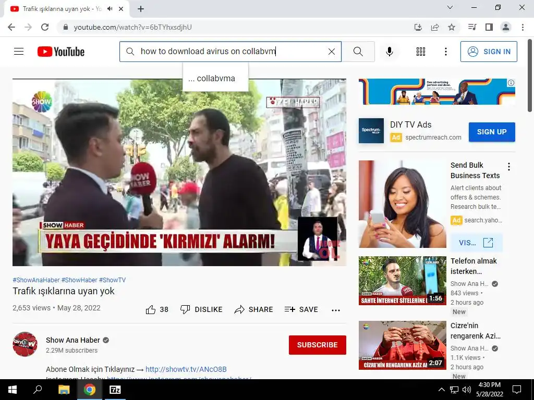Open Chrome tab search chevron

(x=450, y=7)
